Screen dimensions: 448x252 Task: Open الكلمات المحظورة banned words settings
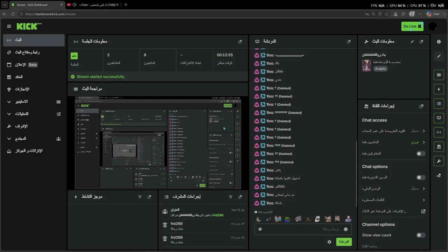[x=394, y=200]
